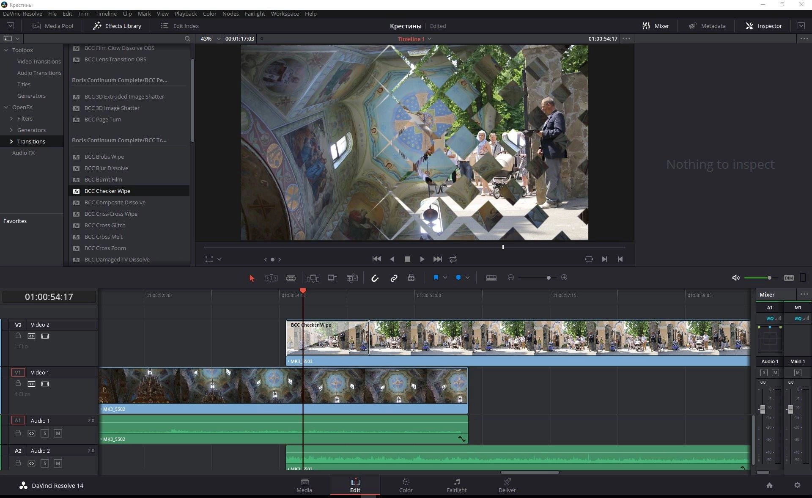Select the arrow Selection Mode tool
This screenshot has width=812, height=498.
[252, 278]
